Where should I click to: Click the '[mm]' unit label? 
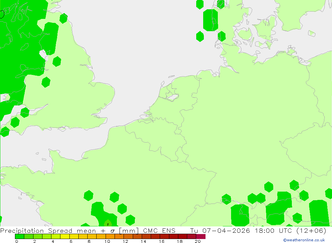129,231
